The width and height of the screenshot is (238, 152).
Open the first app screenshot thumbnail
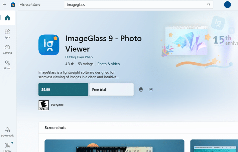(114, 146)
